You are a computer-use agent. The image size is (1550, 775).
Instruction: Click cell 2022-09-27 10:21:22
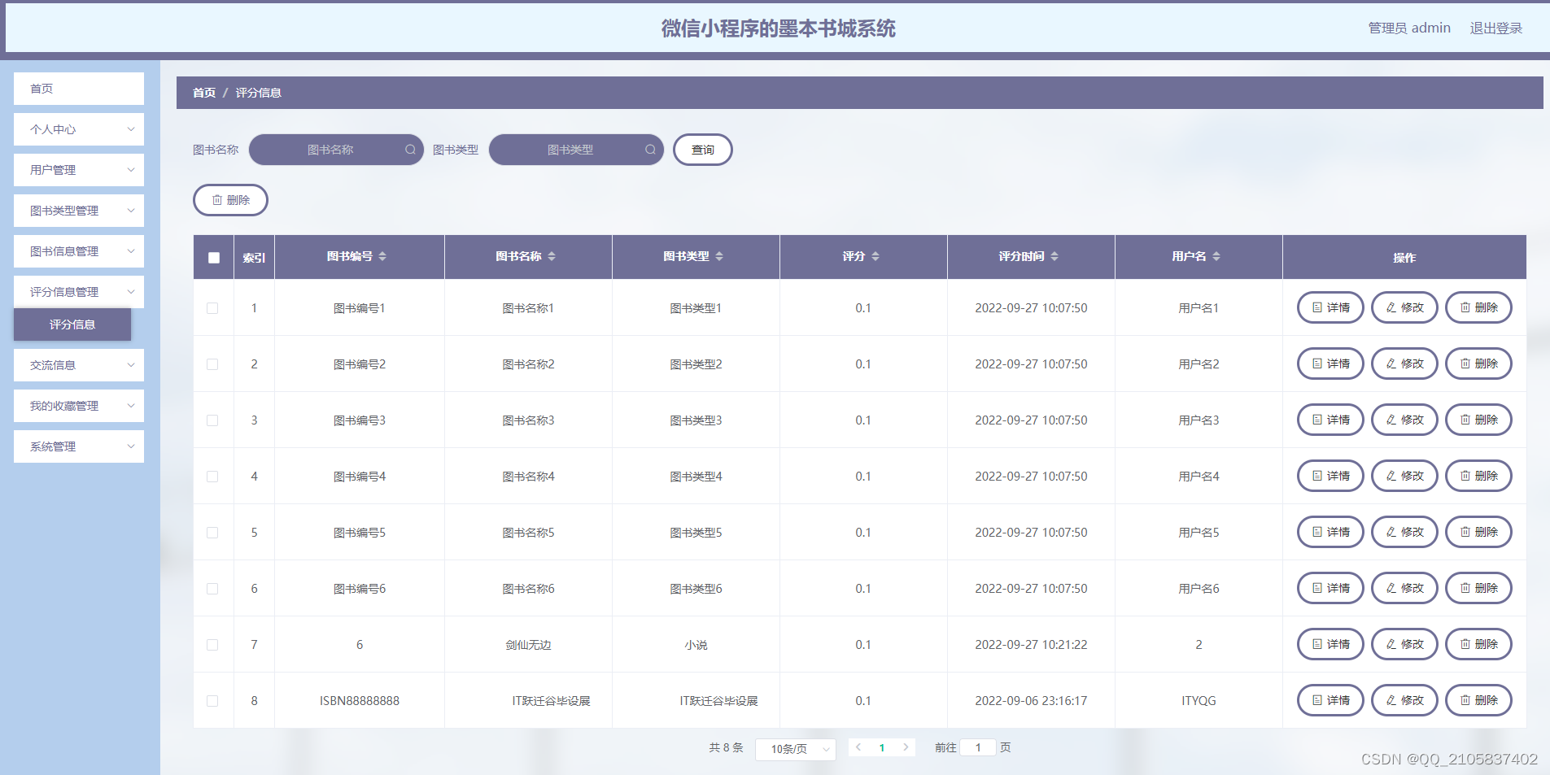click(x=1031, y=645)
